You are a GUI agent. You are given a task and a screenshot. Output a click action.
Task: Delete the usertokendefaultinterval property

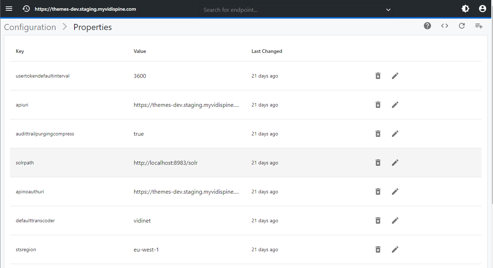tap(378, 76)
